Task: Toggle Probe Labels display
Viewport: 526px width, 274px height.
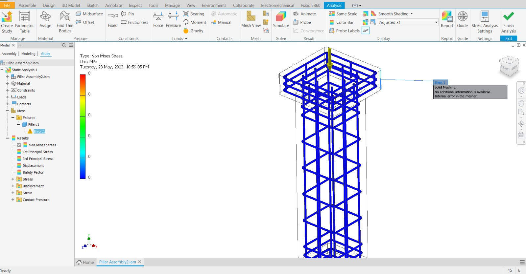Action: pos(345,31)
